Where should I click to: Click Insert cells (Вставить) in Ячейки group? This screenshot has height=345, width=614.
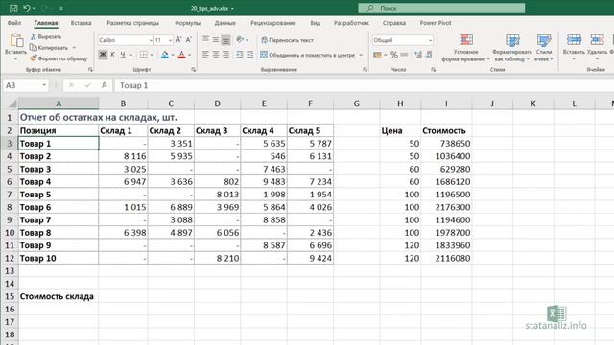click(574, 47)
